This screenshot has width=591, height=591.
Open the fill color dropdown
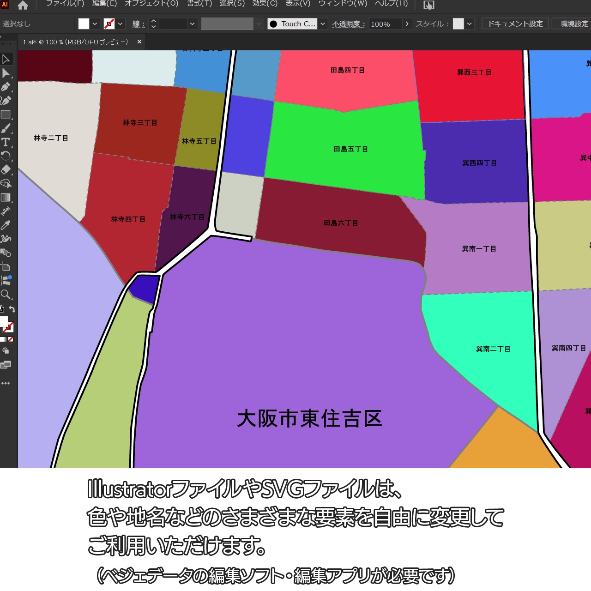click(x=95, y=24)
